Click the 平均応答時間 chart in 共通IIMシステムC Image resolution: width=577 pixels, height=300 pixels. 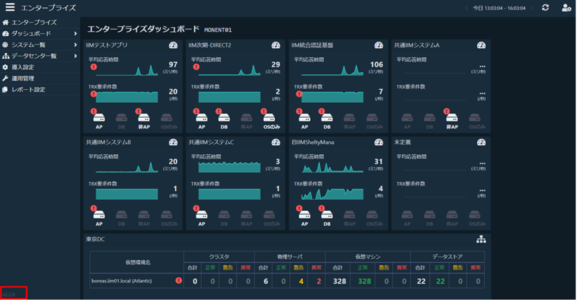[229, 167]
